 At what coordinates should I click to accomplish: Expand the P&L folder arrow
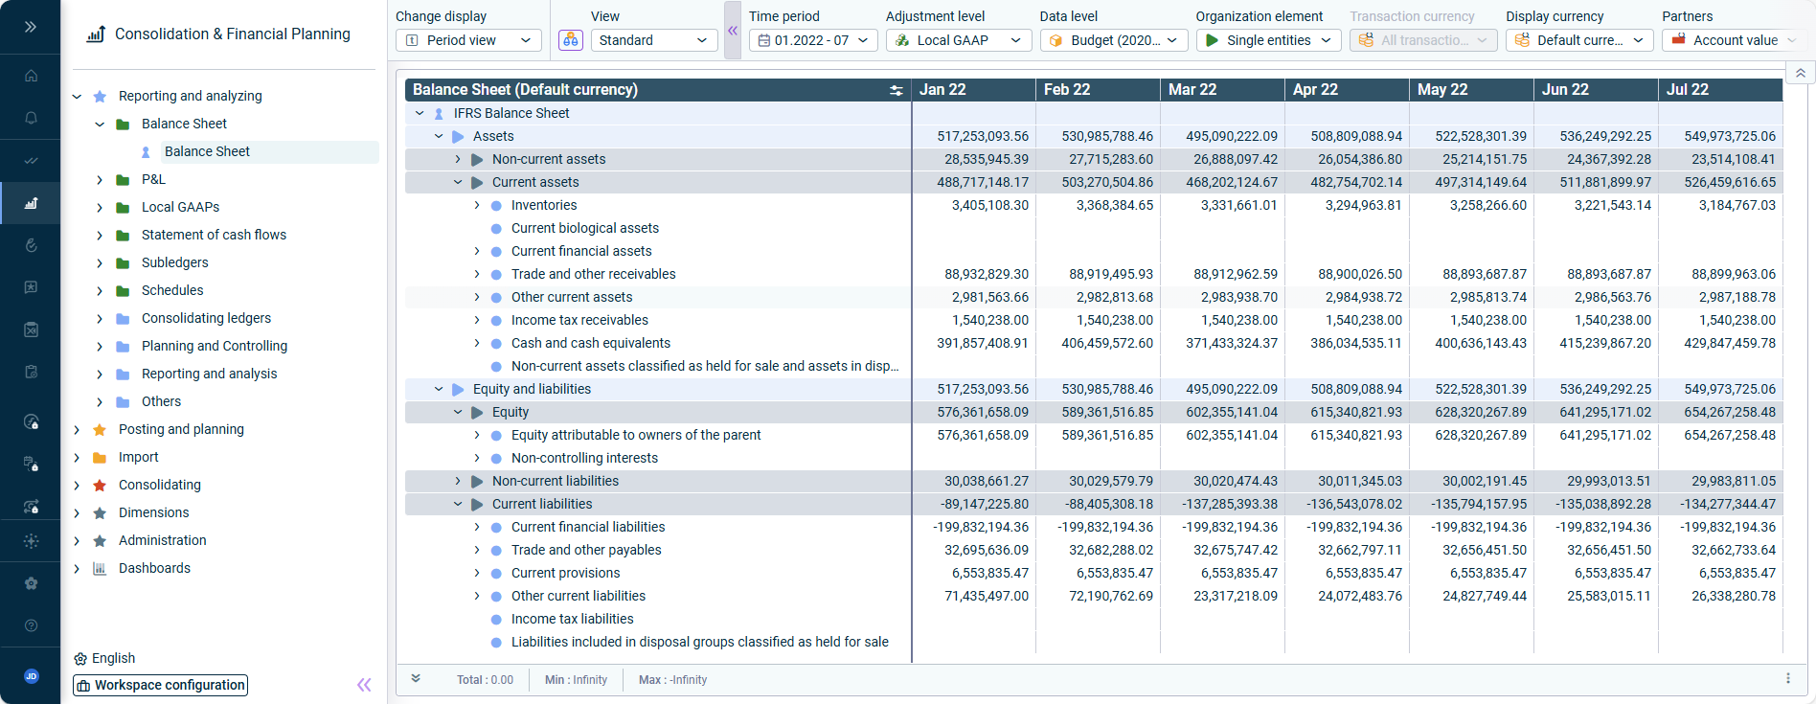(100, 180)
